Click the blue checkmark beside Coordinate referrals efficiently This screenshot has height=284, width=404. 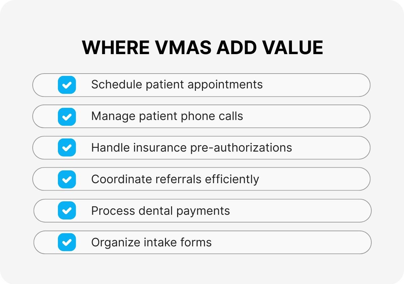click(x=67, y=179)
